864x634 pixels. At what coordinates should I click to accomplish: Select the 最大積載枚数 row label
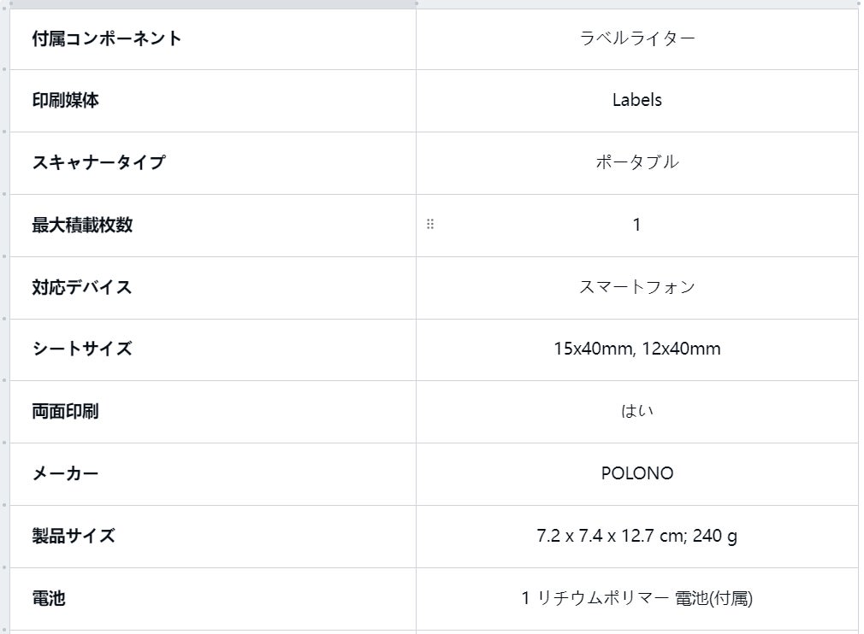pyautogui.click(x=82, y=225)
